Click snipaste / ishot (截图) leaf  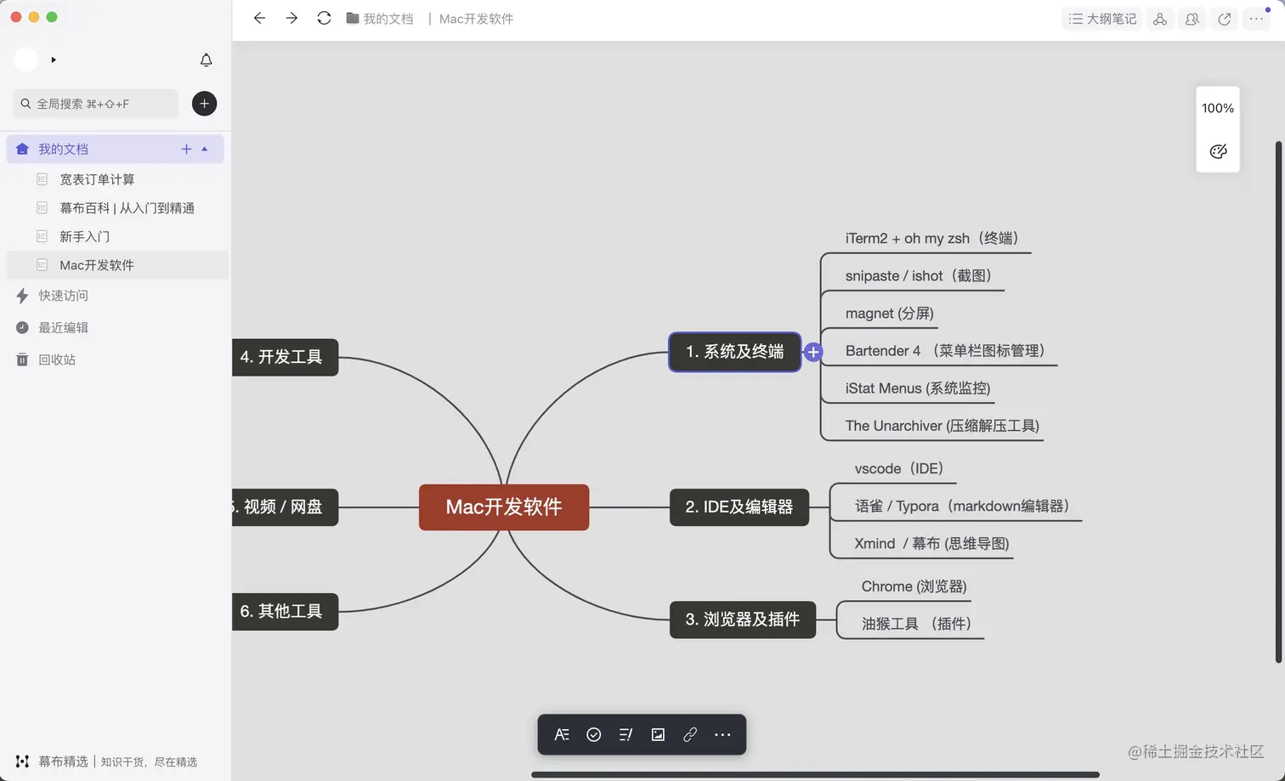coord(919,276)
